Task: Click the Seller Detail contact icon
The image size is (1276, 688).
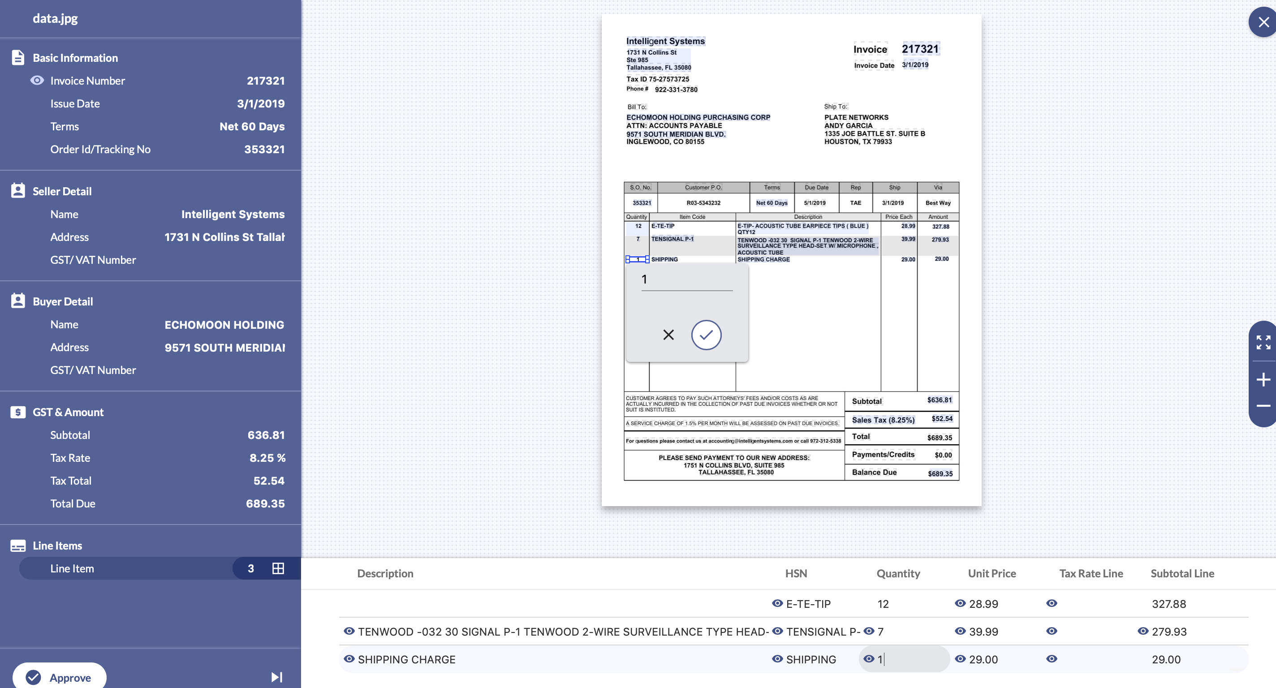Action: pos(18,191)
